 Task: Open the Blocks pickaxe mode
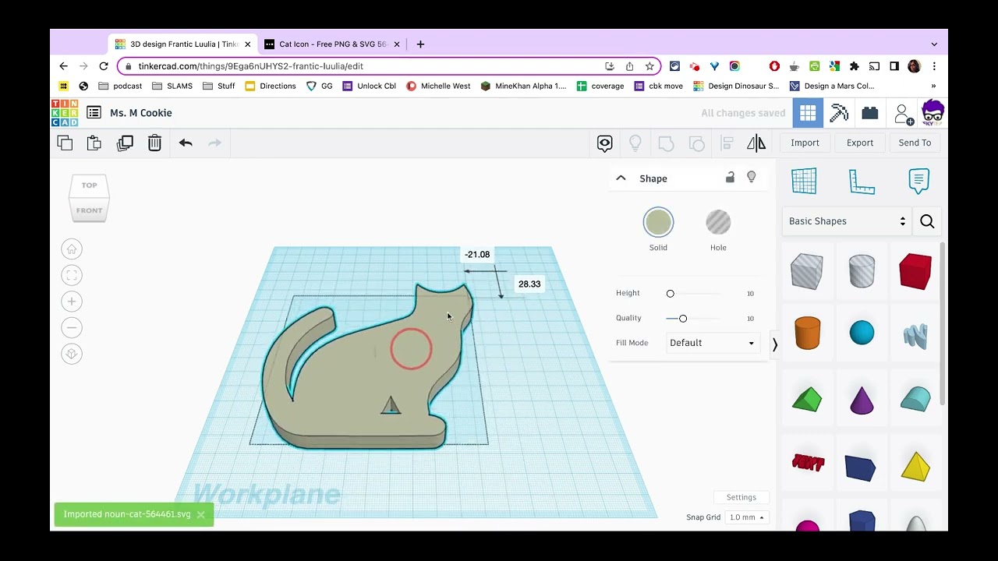(839, 113)
